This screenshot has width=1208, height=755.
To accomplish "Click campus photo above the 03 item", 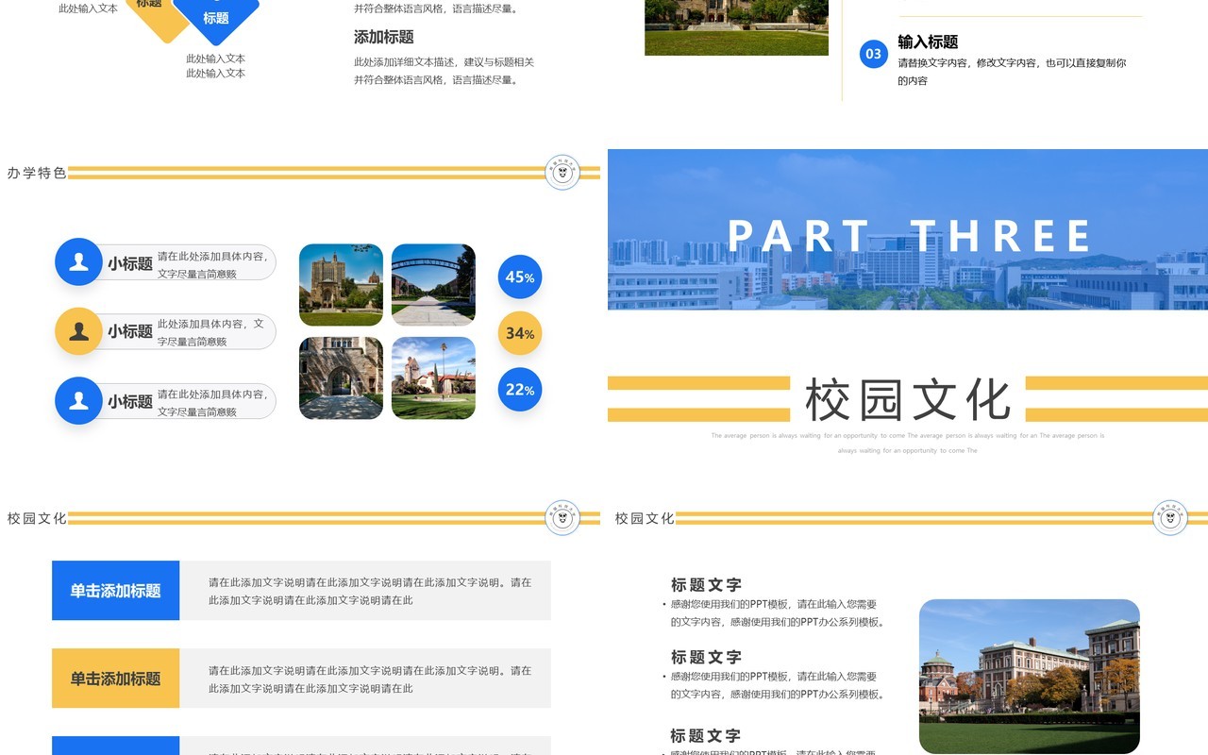I will 736,27.
